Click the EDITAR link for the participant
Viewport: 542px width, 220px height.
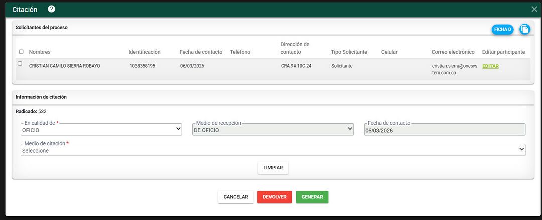click(490, 66)
